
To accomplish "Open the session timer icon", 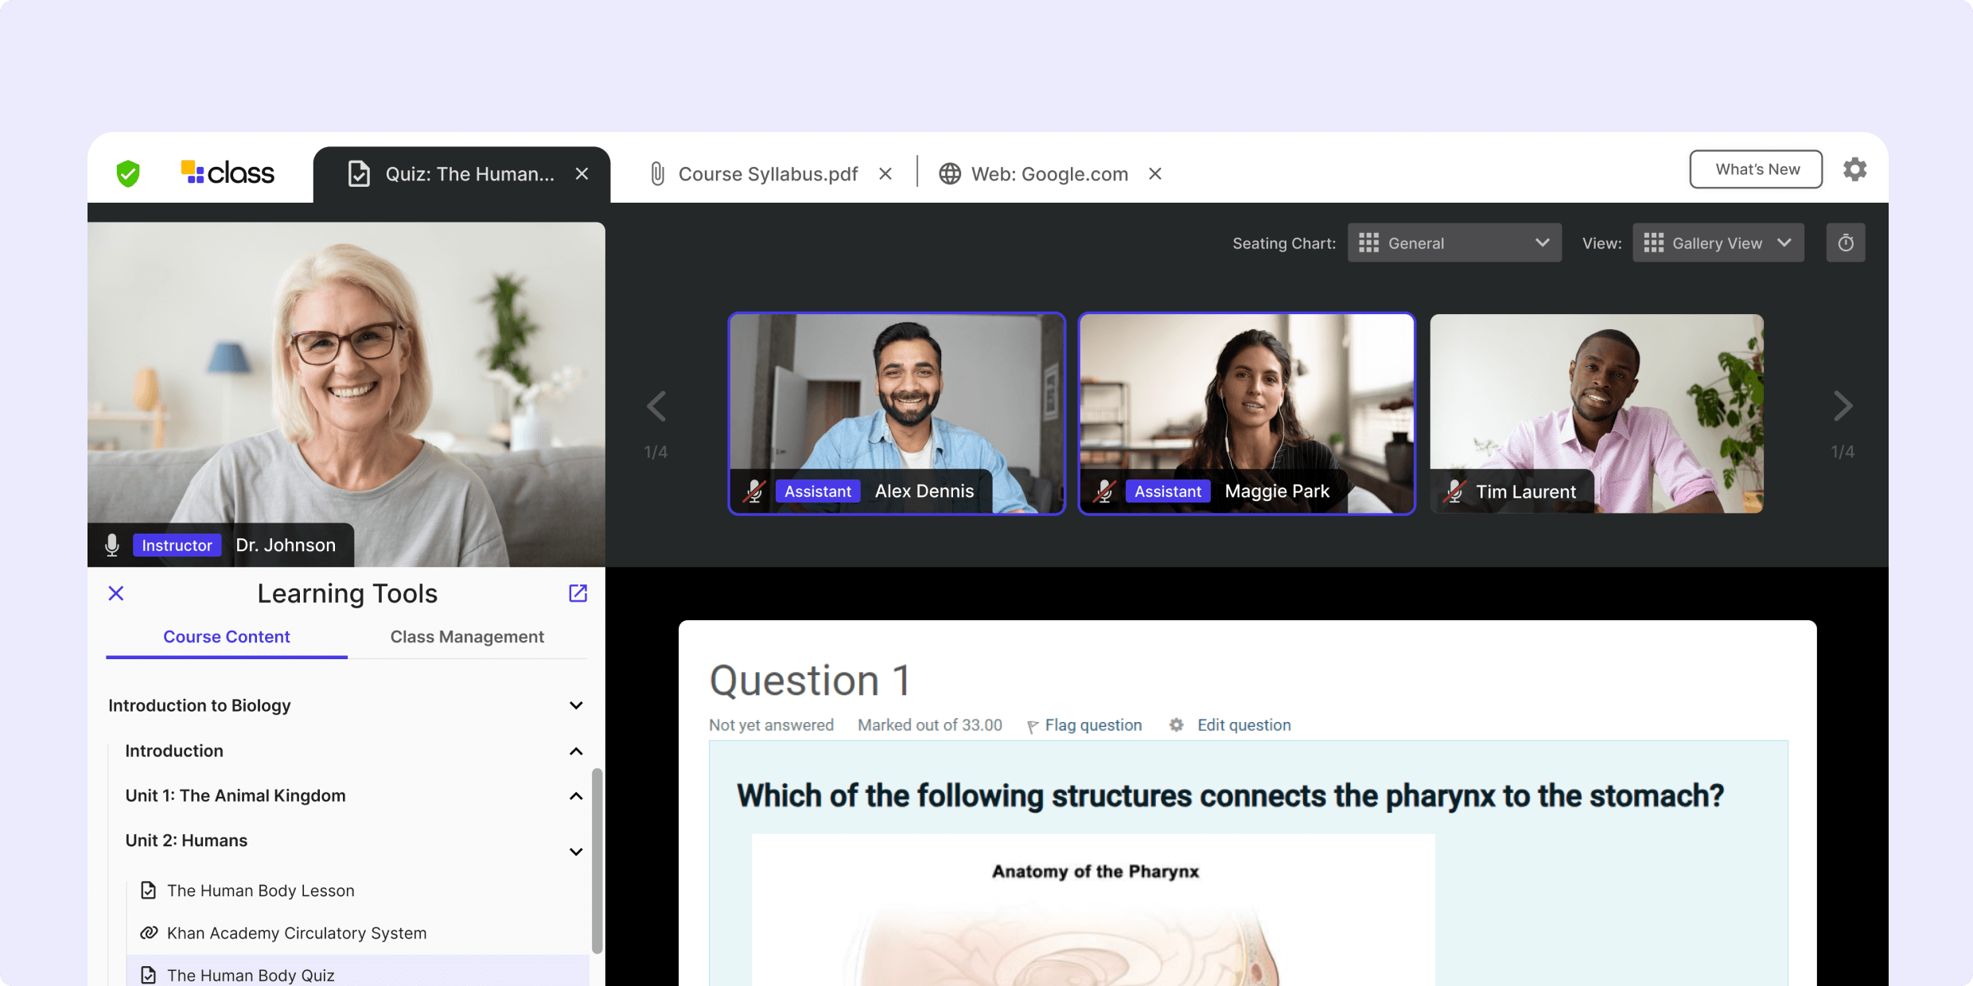I will click(x=1847, y=243).
